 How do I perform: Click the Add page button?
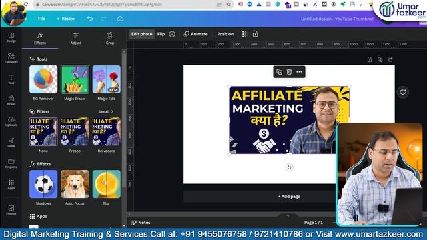coord(289,197)
